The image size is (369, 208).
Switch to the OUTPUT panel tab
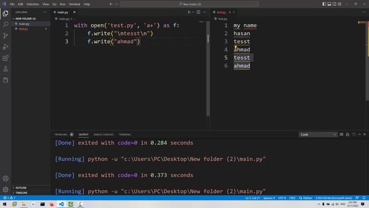click(x=83, y=135)
